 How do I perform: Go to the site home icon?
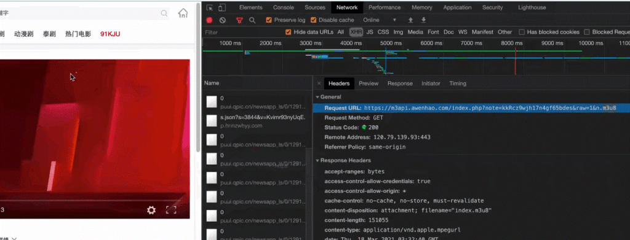click(x=183, y=13)
